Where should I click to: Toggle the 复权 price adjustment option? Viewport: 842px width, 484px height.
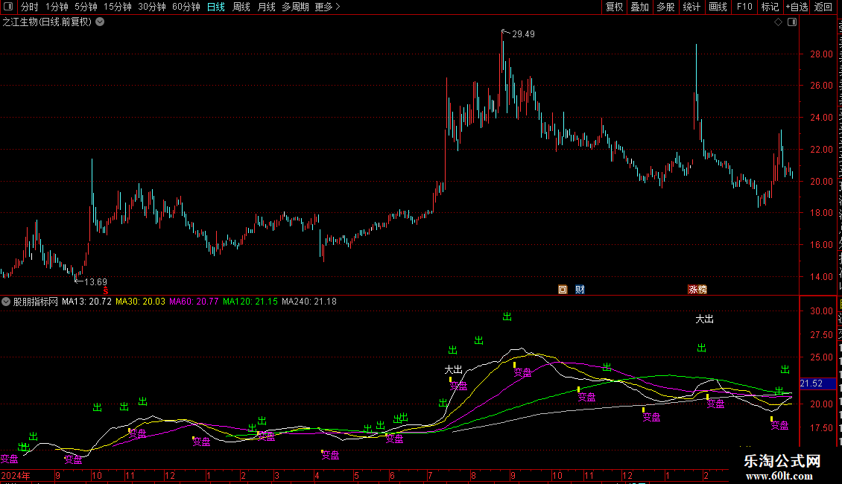coord(614,7)
